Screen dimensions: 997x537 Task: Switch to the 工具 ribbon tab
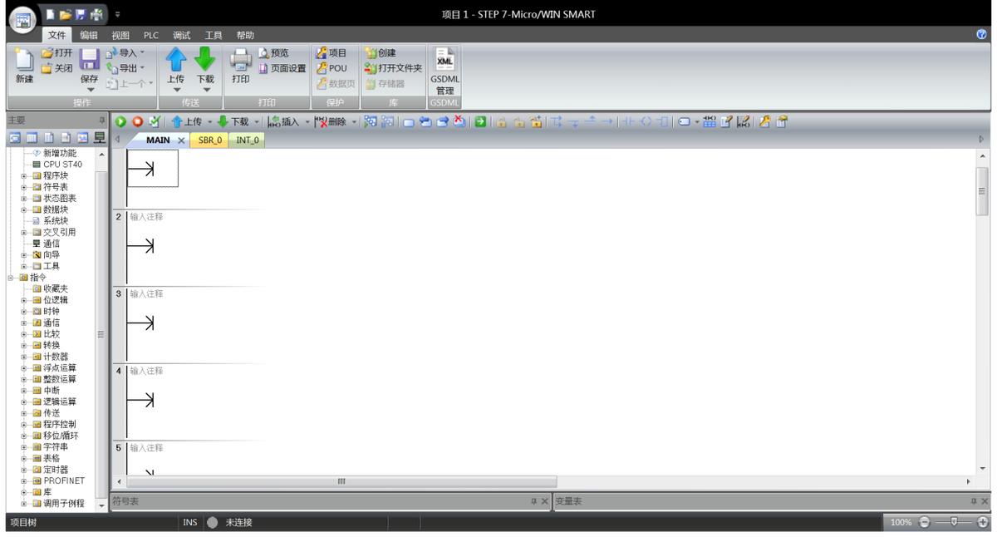214,35
